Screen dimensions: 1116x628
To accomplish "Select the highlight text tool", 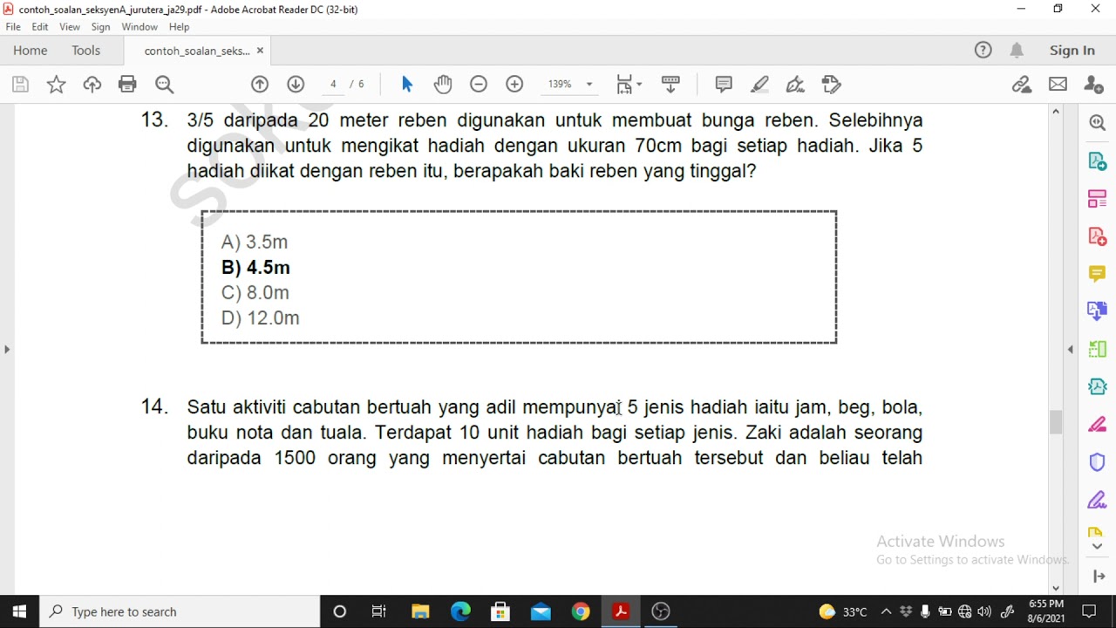I will tap(759, 85).
